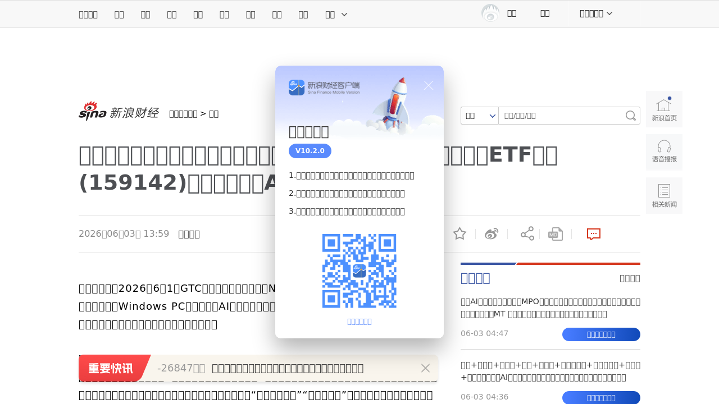Screen dimensions: 719x404
Task: Click source link after 13:59 timestamp
Action: pos(189,234)
